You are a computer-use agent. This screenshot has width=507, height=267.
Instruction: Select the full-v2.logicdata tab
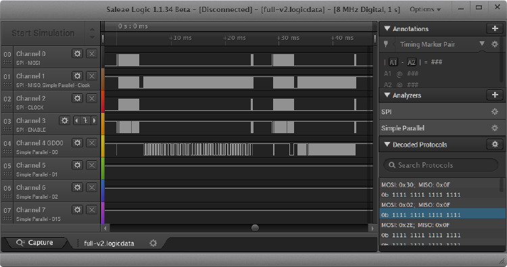(109, 243)
